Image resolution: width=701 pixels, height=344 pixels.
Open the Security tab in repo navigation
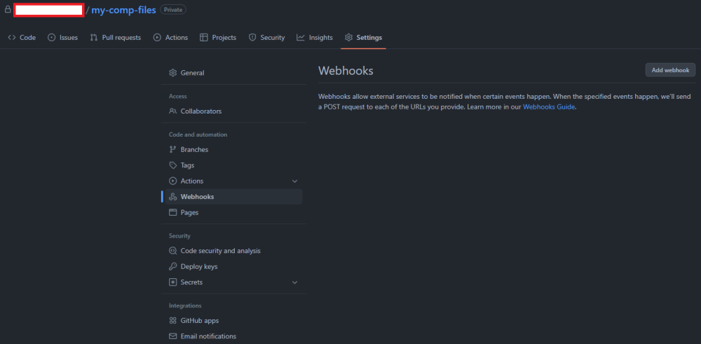tap(267, 38)
